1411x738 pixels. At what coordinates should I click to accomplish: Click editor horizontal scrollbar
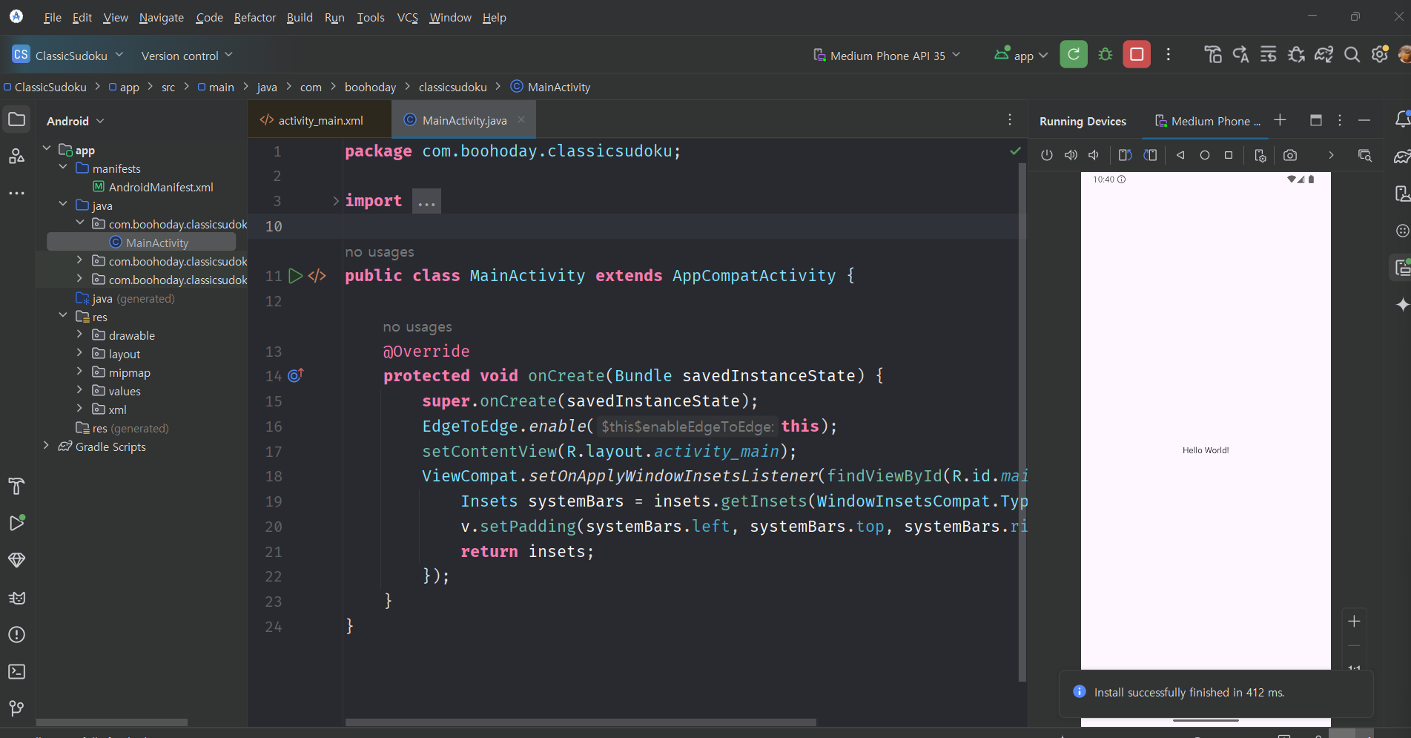point(581,722)
